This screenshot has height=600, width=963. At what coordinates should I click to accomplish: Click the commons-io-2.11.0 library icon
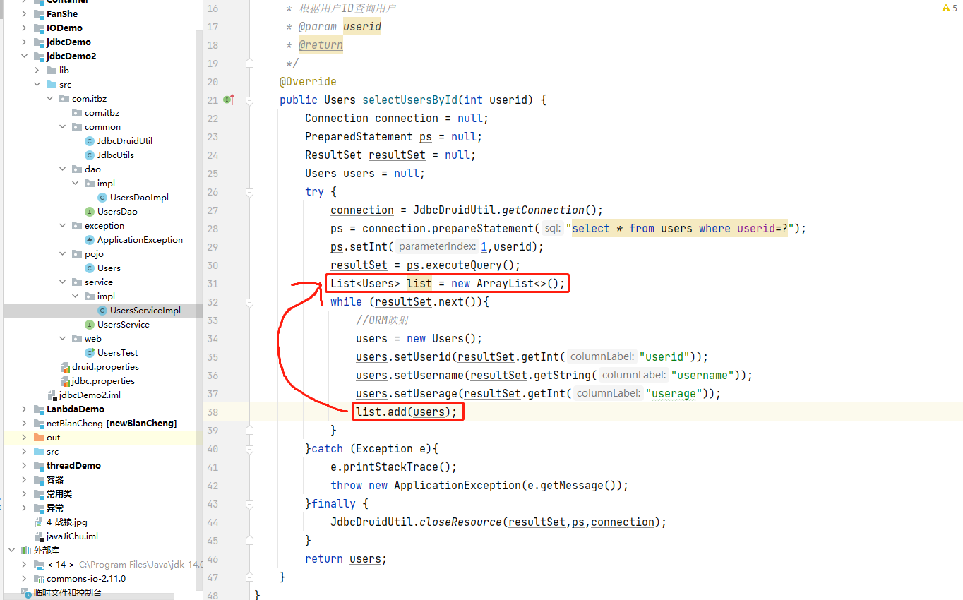coord(39,579)
